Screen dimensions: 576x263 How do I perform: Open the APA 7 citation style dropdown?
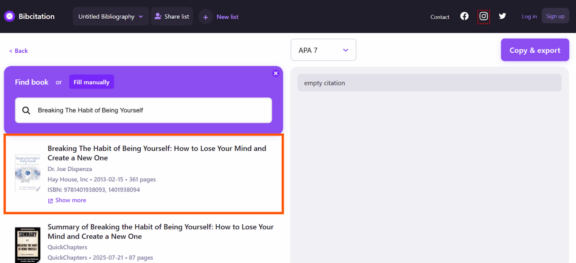[323, 50]
